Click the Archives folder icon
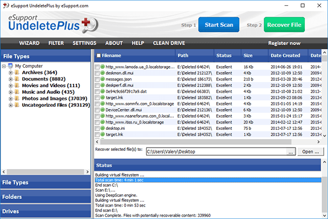Viewport: 328px width, 219px height. (x=17, y=72)
